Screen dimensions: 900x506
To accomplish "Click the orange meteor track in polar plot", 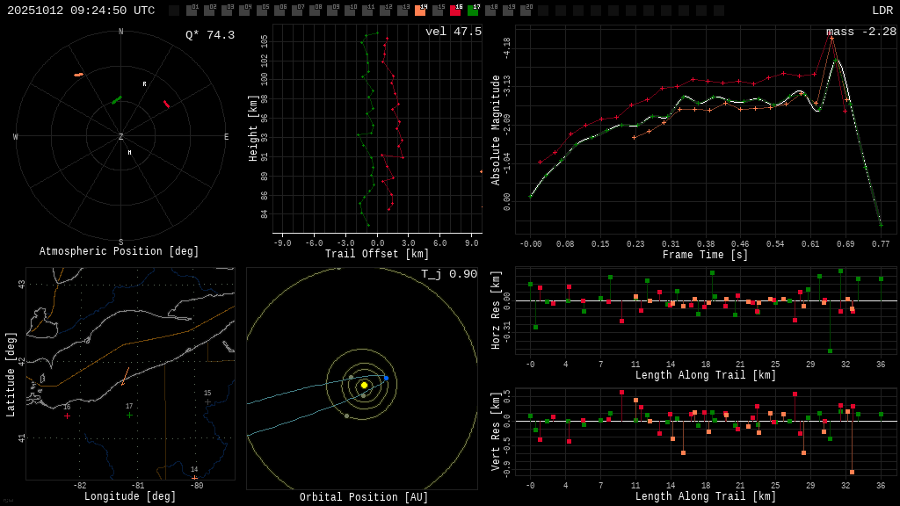I will [x=78, y=75].
